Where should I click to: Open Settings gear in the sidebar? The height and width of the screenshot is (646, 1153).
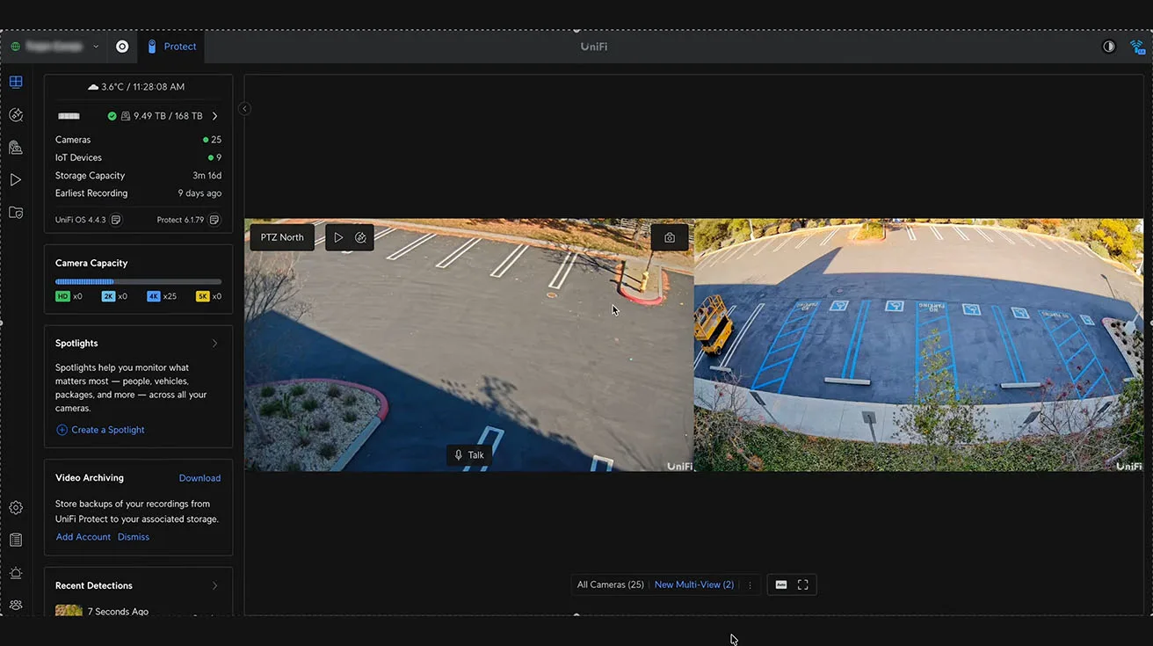pos(16,508)
